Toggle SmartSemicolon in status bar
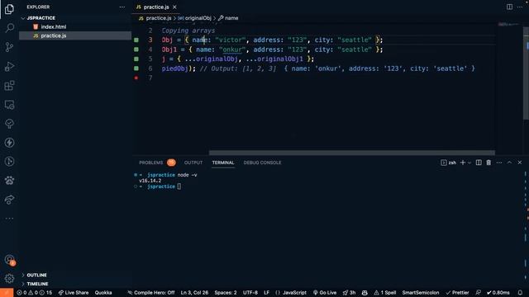 tap(421, 293)
